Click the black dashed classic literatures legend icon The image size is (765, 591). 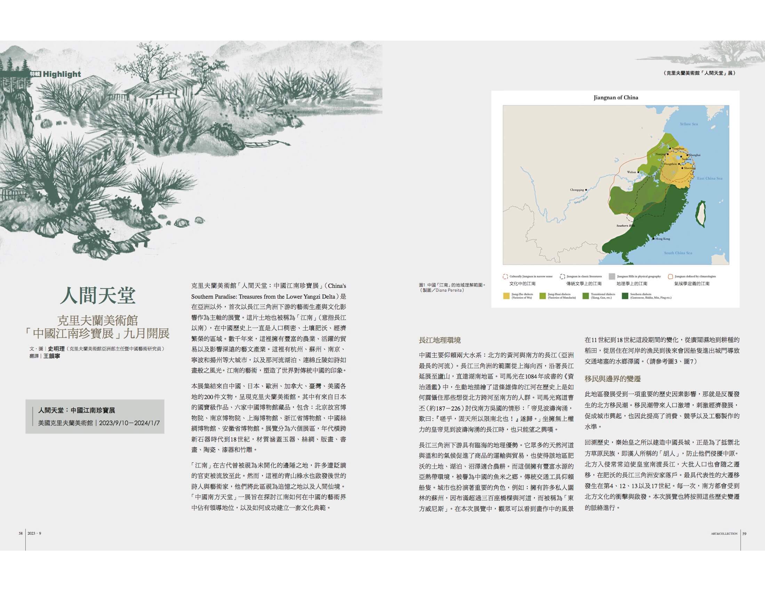pos(562,277)
